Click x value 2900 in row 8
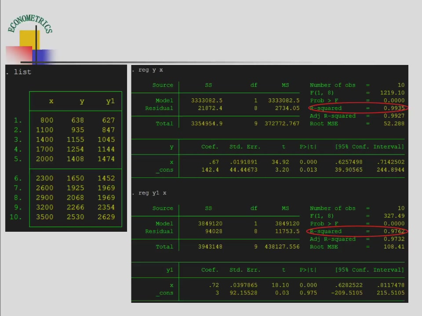 45,197
